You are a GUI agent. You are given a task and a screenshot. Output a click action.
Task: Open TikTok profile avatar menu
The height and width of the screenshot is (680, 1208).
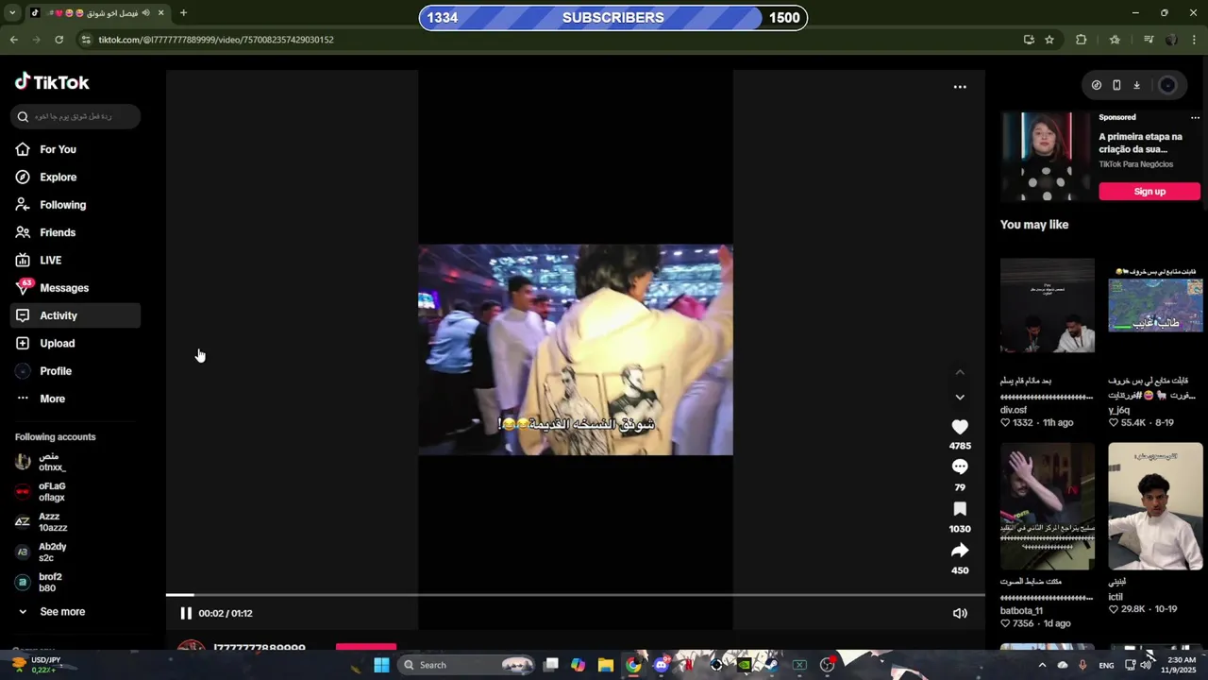coord(1167,85)
